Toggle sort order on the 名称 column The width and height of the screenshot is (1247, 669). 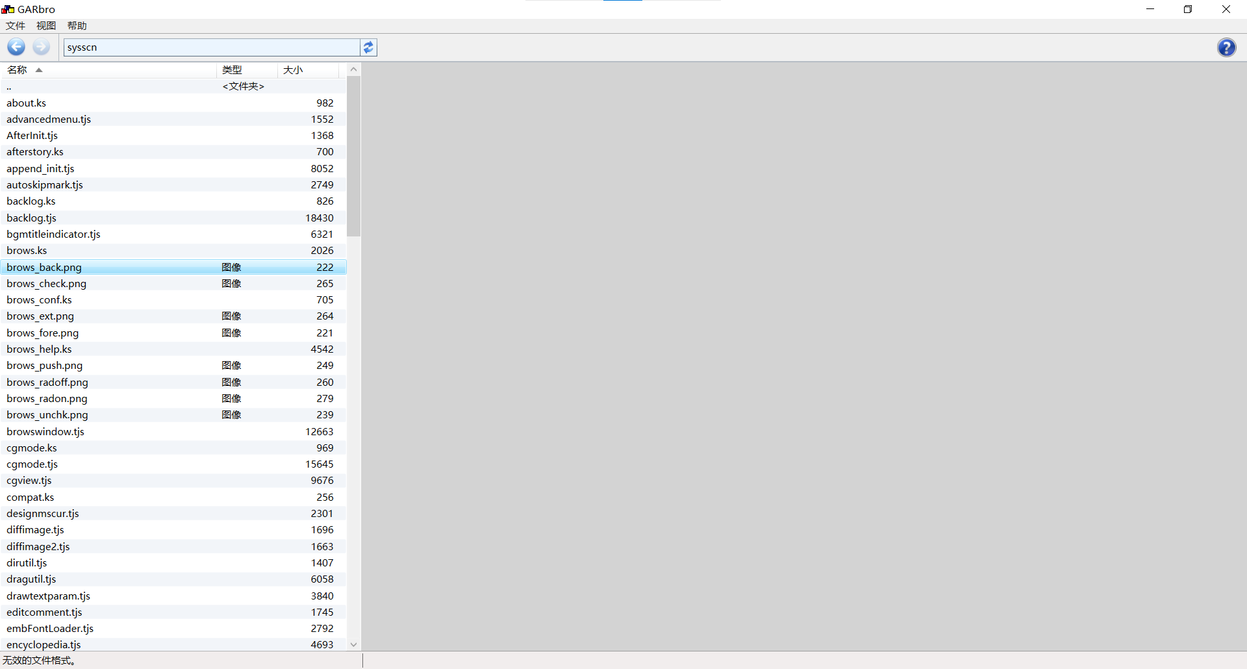(x=17, y=69)
